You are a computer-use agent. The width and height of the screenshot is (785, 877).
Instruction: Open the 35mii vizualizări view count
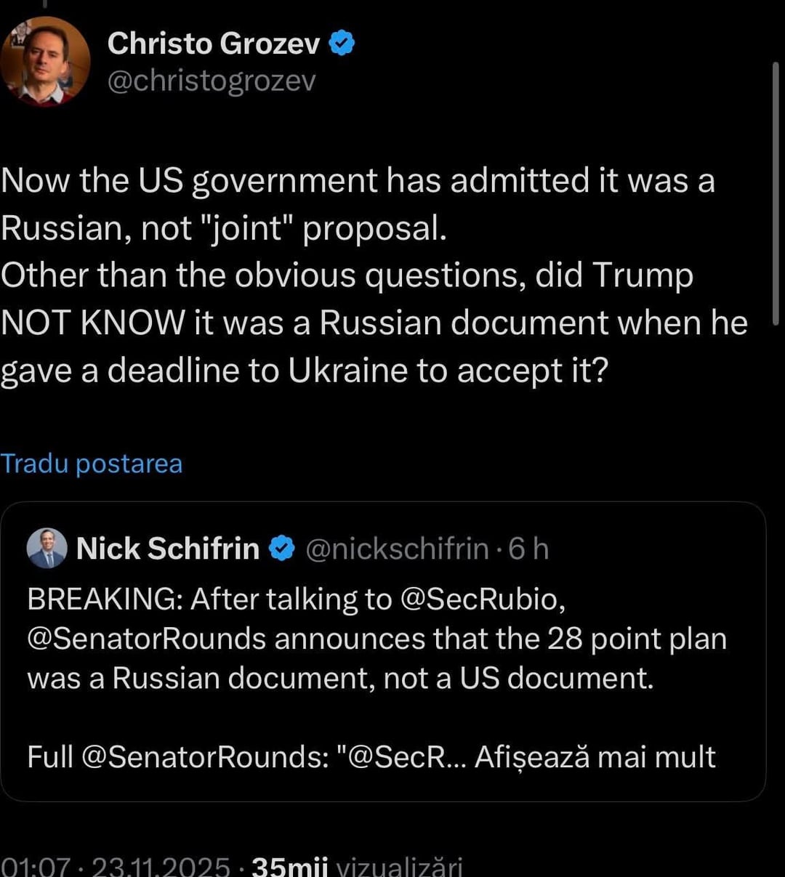point(356,866)
